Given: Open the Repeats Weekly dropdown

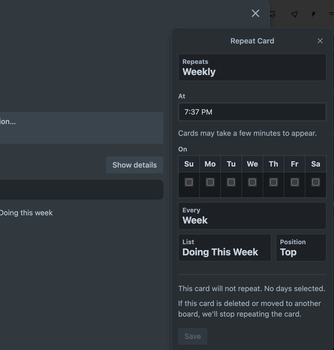Looking at the screenshot, I should click(252, 67).
